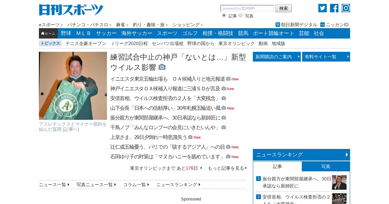Click camera icon next to 新型ウイルス影響 headline
This screenshot has width=389, height=204.
click(162, 67)
